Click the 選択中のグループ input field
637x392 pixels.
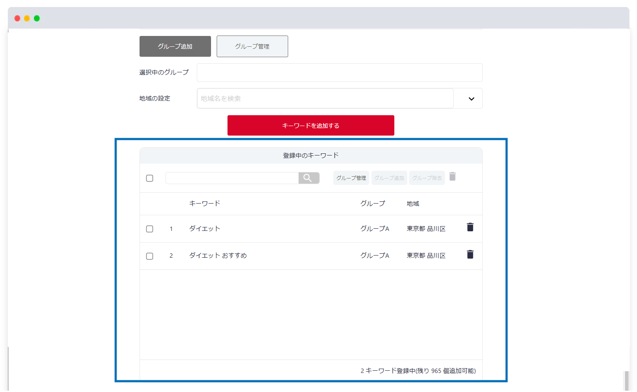click(340, 72)
